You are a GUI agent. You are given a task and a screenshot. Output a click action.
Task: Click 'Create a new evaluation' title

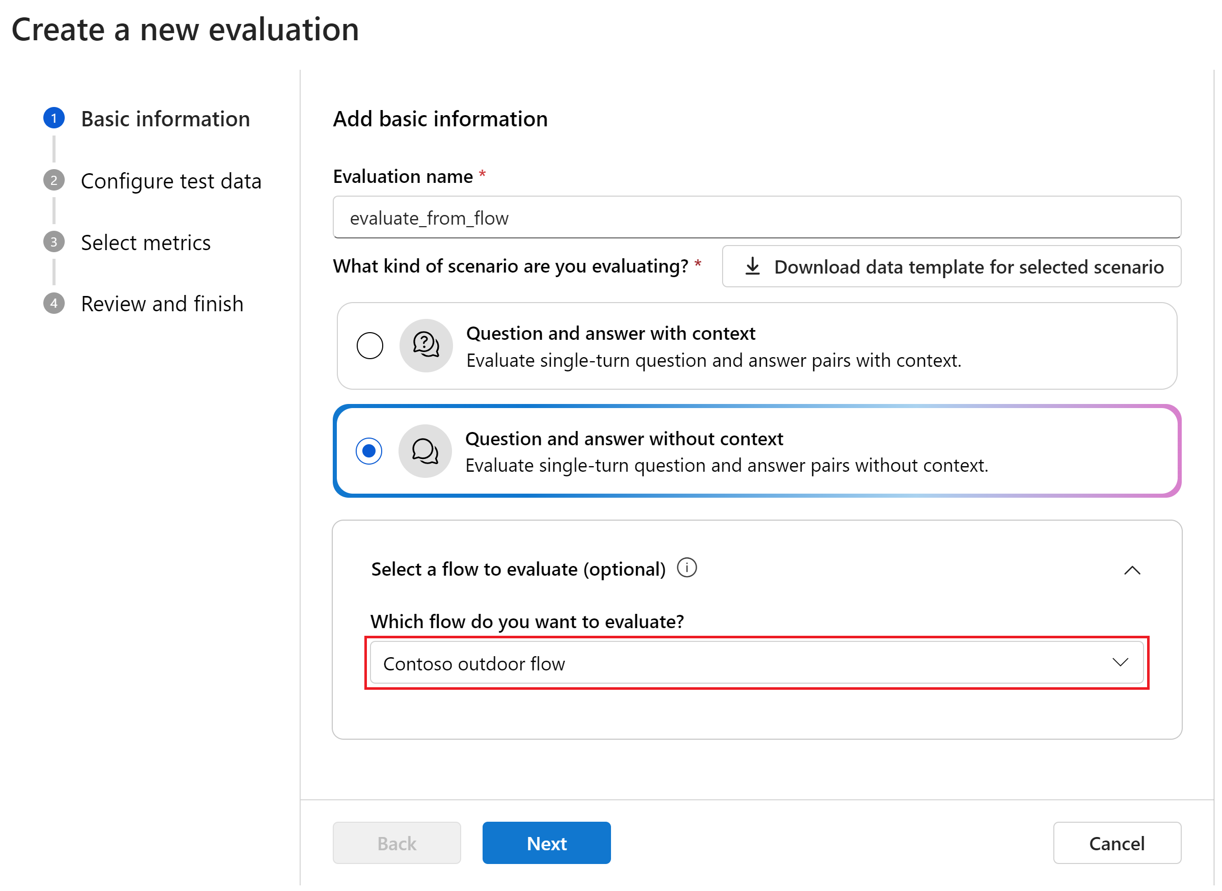[185, 29]
